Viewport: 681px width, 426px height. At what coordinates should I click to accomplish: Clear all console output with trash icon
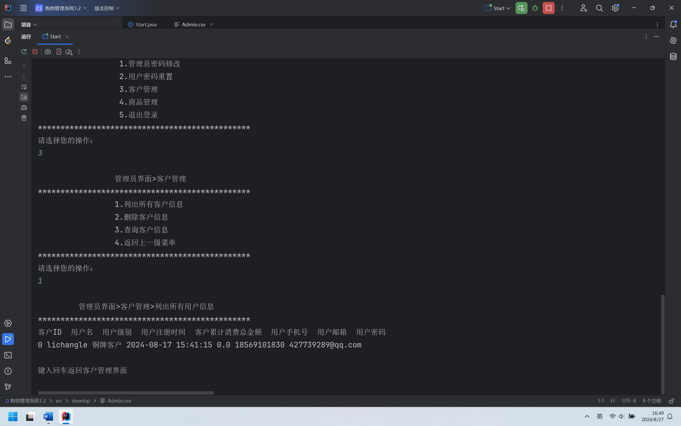(24, 118)
